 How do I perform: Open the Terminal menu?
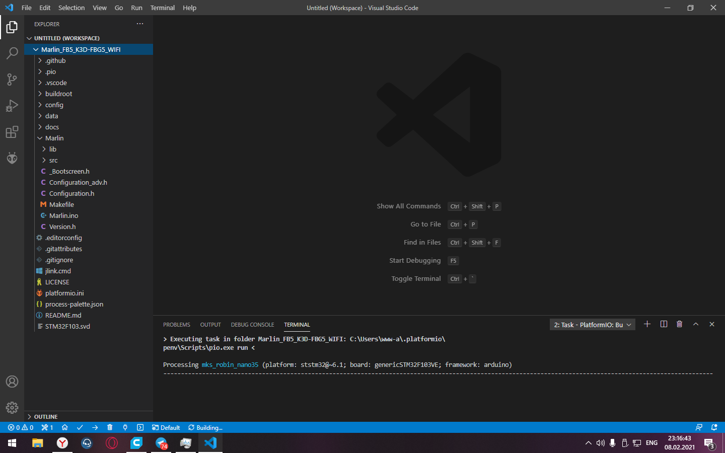coord(163,8)
